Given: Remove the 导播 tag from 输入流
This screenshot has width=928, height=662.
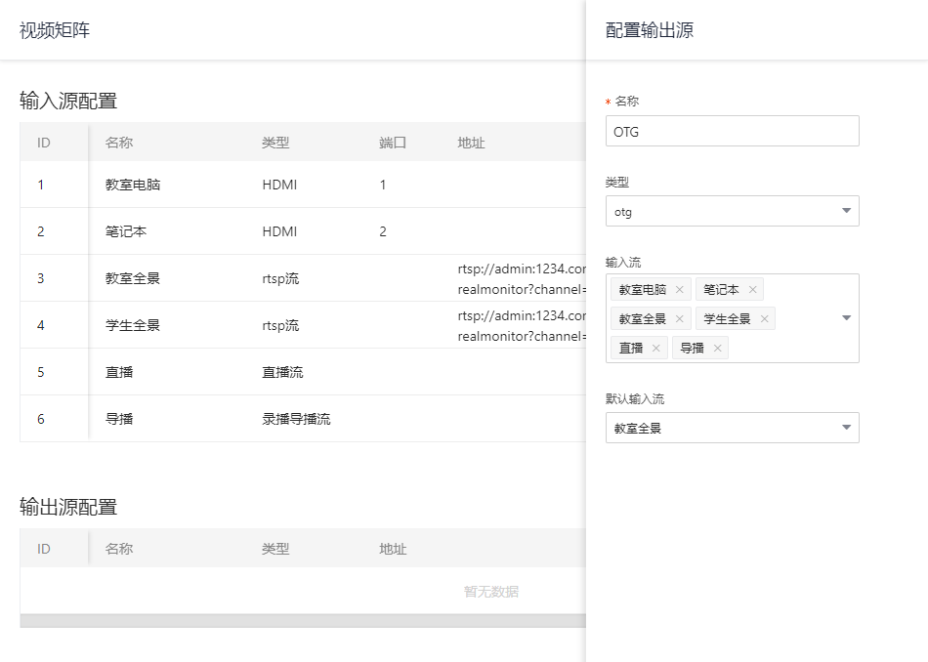Looking at the screenshot, I should tap(717, 349).
